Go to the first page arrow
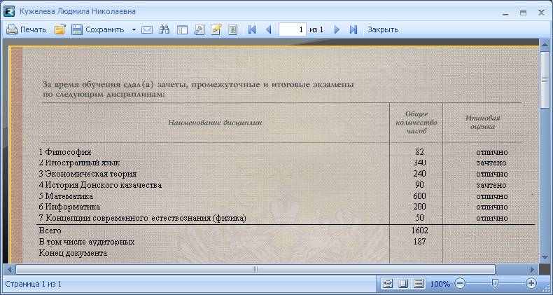 tap(252, 30)
